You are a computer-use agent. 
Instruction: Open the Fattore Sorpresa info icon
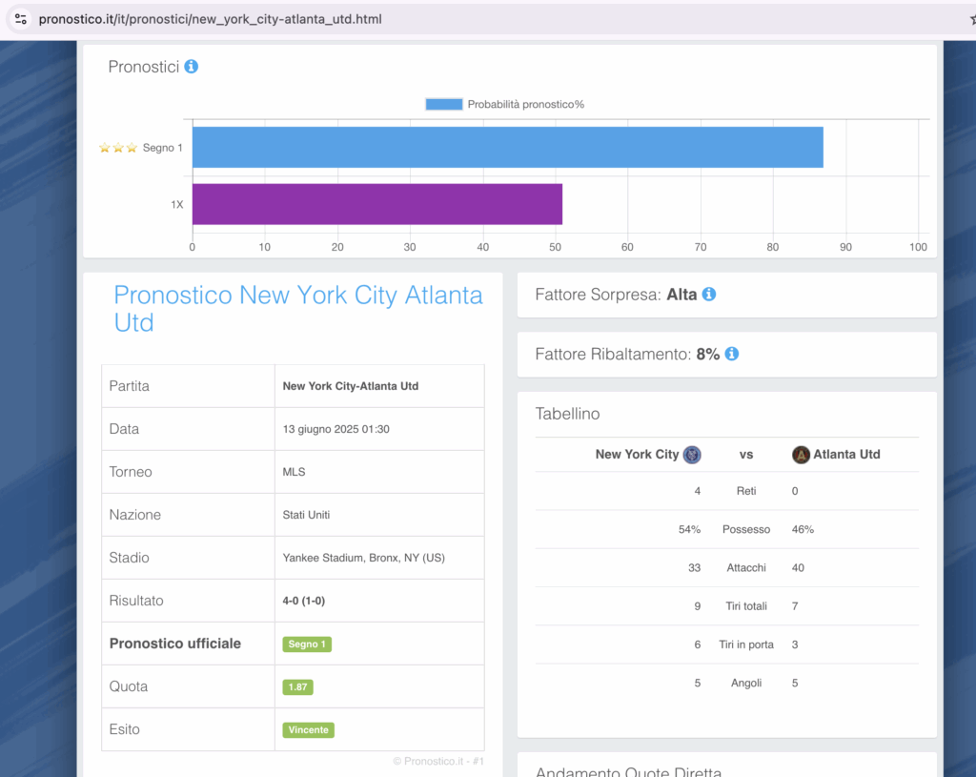point(709,294)
